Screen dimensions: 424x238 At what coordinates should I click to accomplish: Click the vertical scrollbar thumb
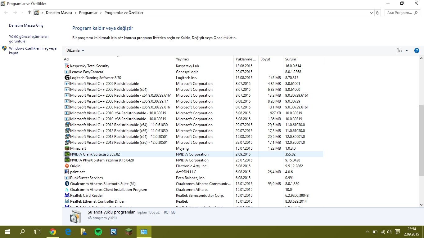[421, 140]
